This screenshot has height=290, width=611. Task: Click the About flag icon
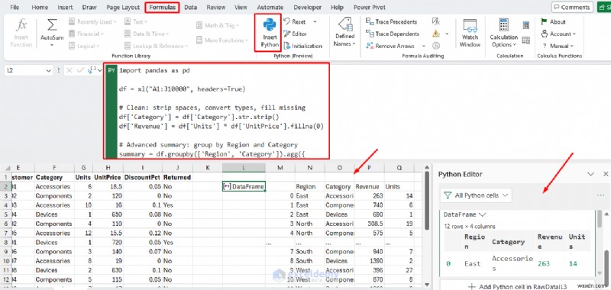point(544,22)
